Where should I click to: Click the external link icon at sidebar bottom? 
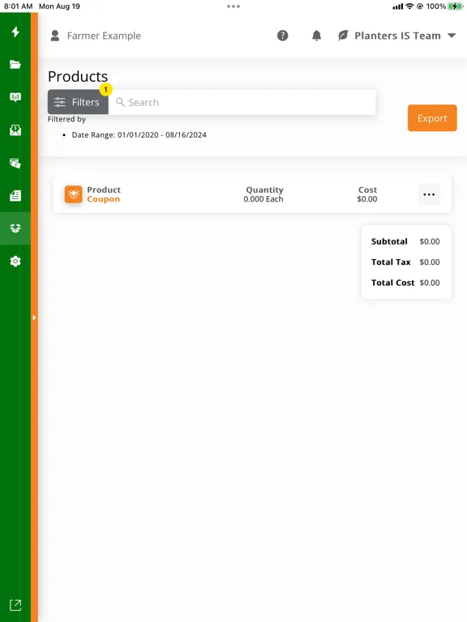pyautogui.click(x=15, y=605)
